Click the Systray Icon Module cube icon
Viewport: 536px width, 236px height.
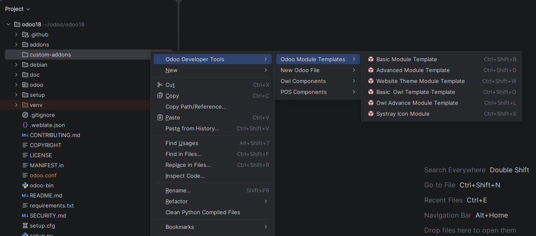click(371, 114)
